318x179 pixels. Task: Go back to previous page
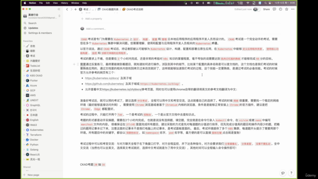pos(67,9)
